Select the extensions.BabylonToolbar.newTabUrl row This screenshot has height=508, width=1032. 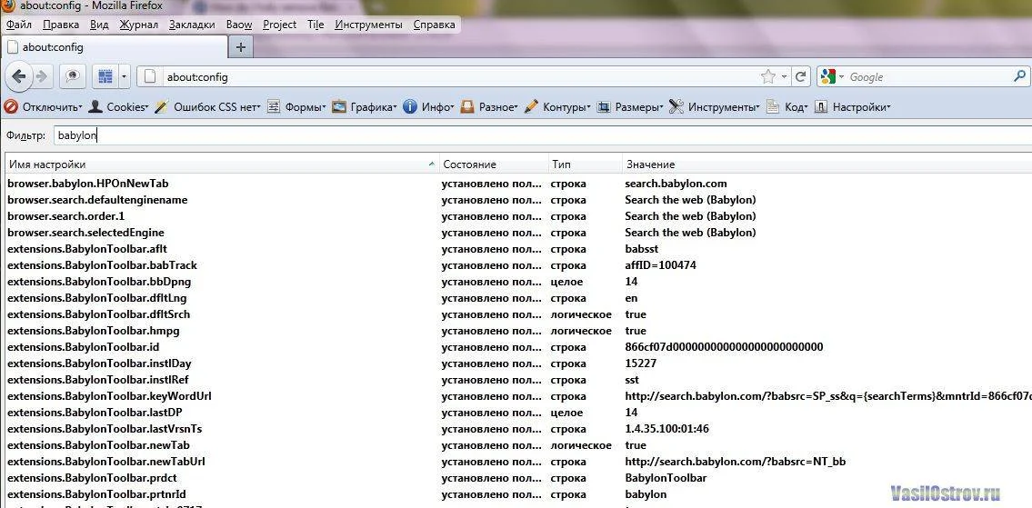518,462
